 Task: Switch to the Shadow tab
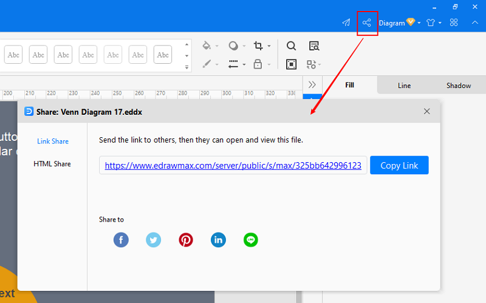coord(459,86)
